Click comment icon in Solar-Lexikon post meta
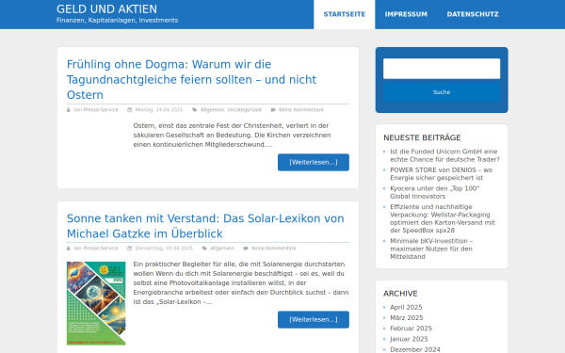 (x=246, y=249)
